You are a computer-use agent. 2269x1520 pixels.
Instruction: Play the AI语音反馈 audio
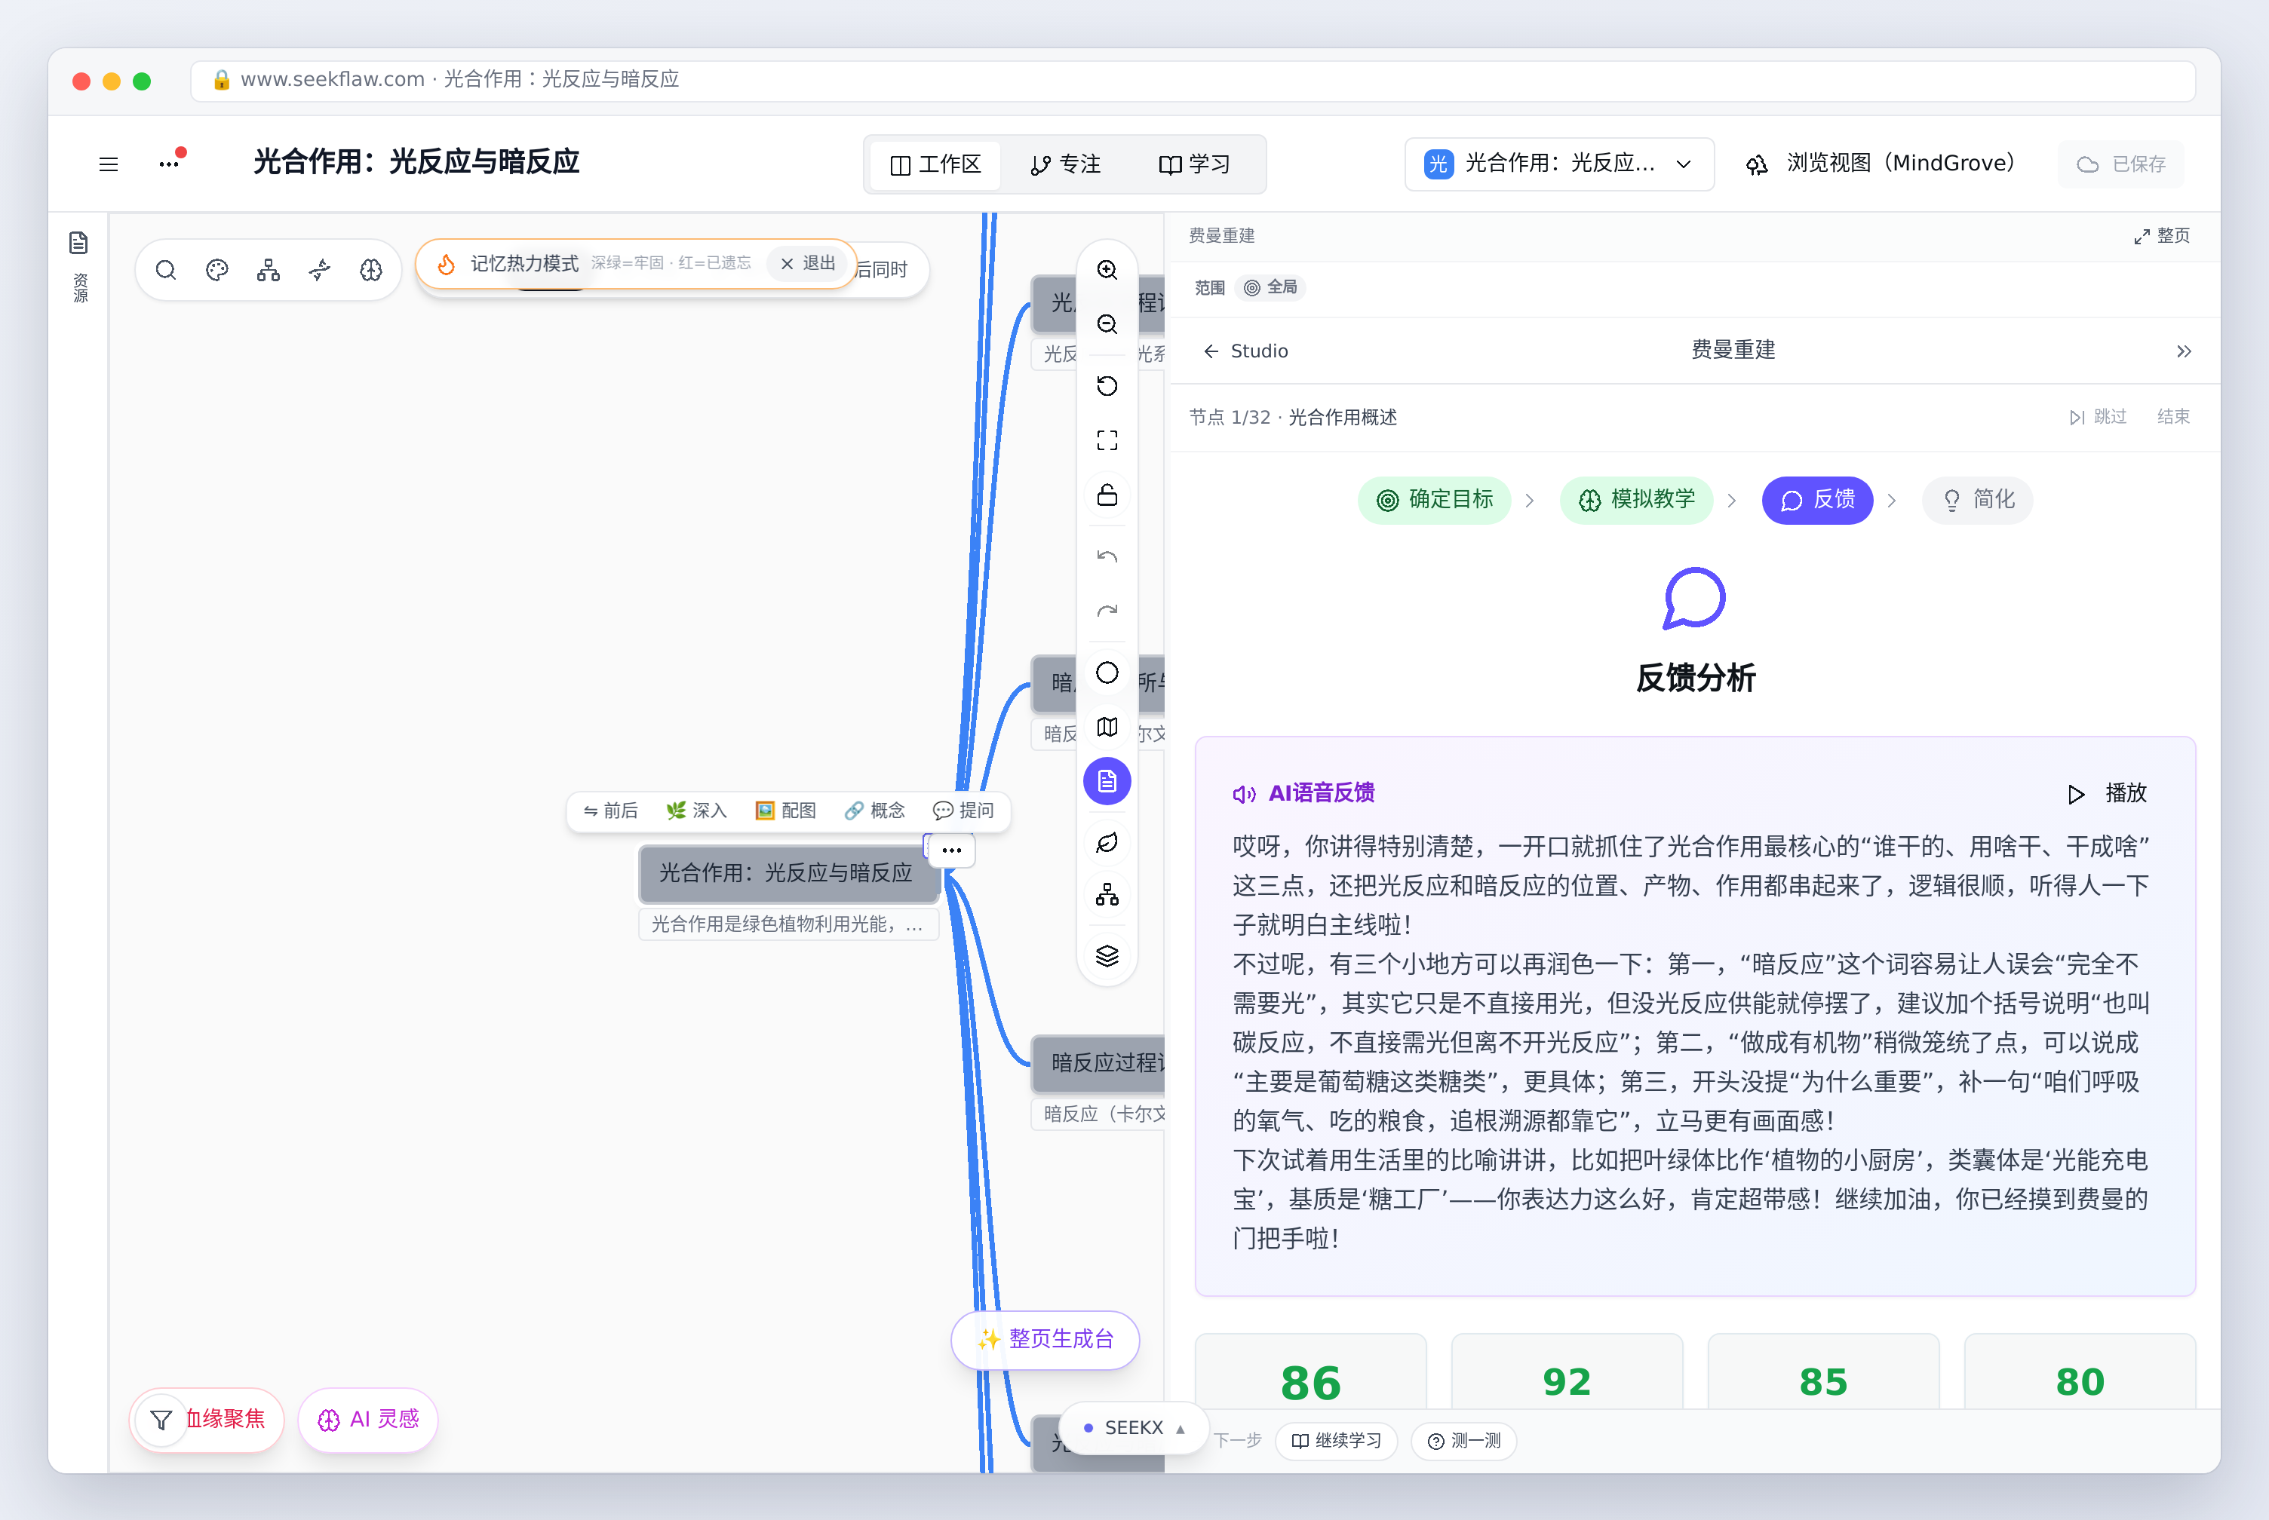(x=2107, y=794)
